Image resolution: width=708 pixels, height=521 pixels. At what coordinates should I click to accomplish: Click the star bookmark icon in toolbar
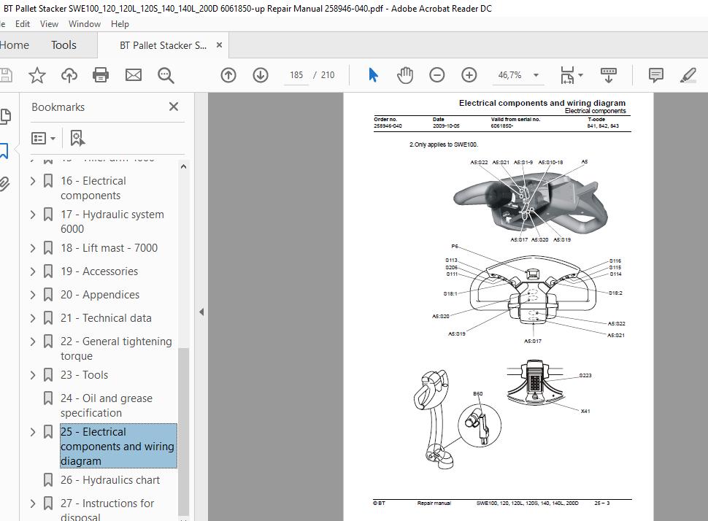[x=37, y=75]
